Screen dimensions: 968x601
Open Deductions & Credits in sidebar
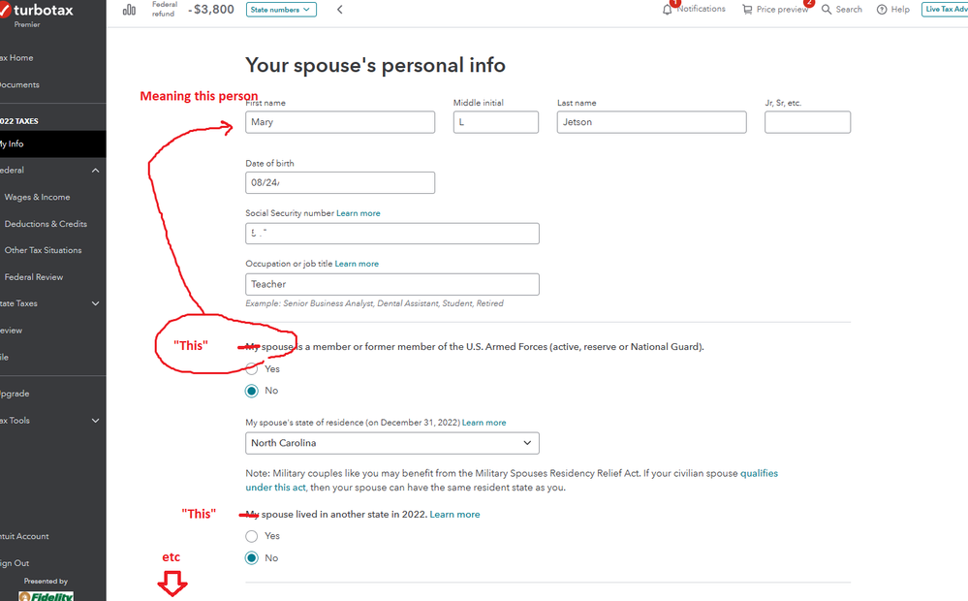click(46, 224)
